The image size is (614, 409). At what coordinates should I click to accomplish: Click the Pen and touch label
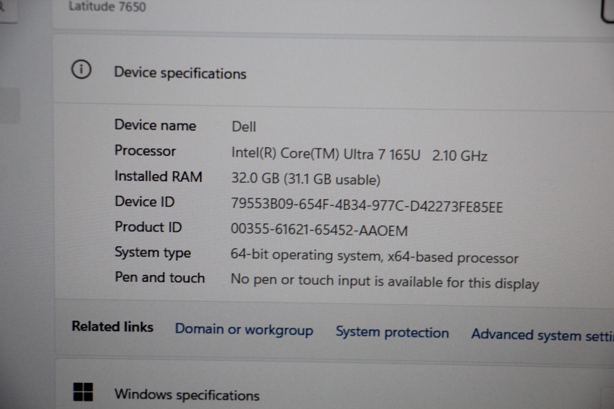point(160,277)
